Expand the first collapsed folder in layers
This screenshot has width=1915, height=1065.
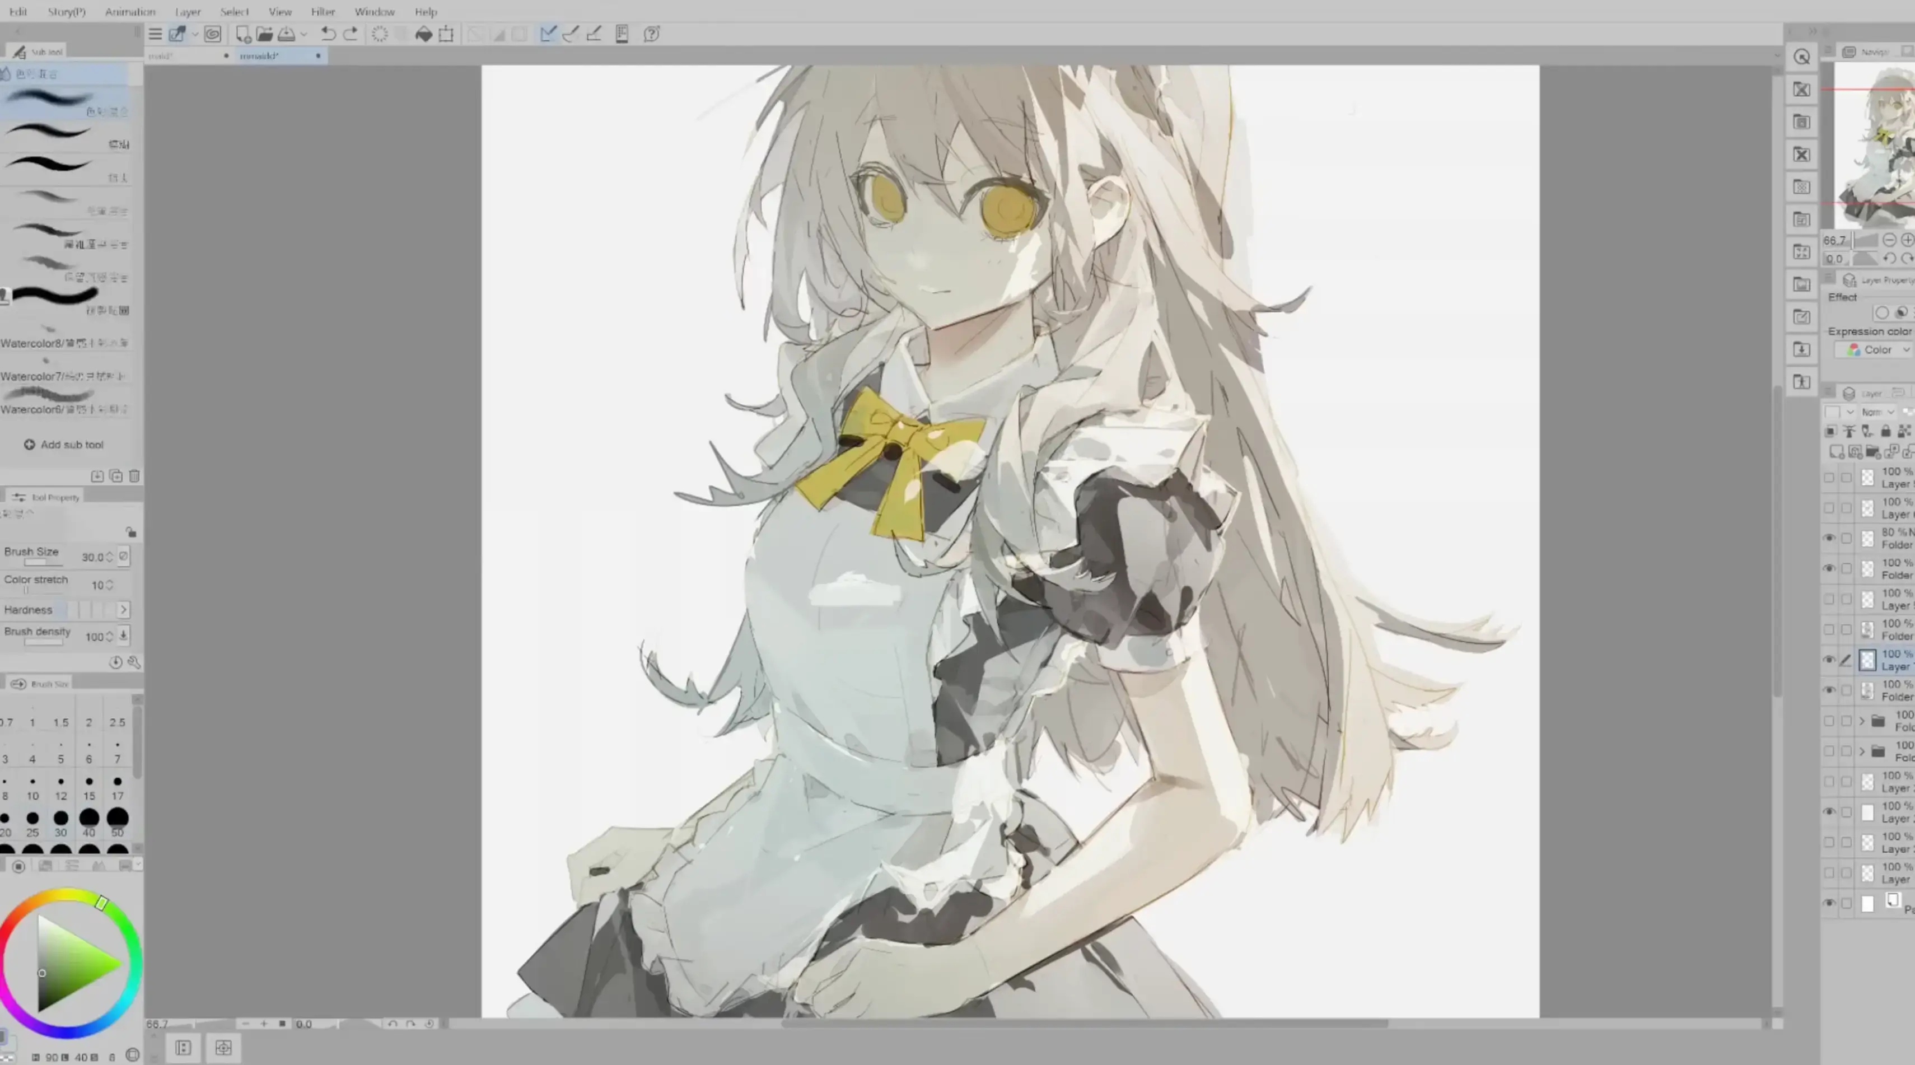(1862, 721)
